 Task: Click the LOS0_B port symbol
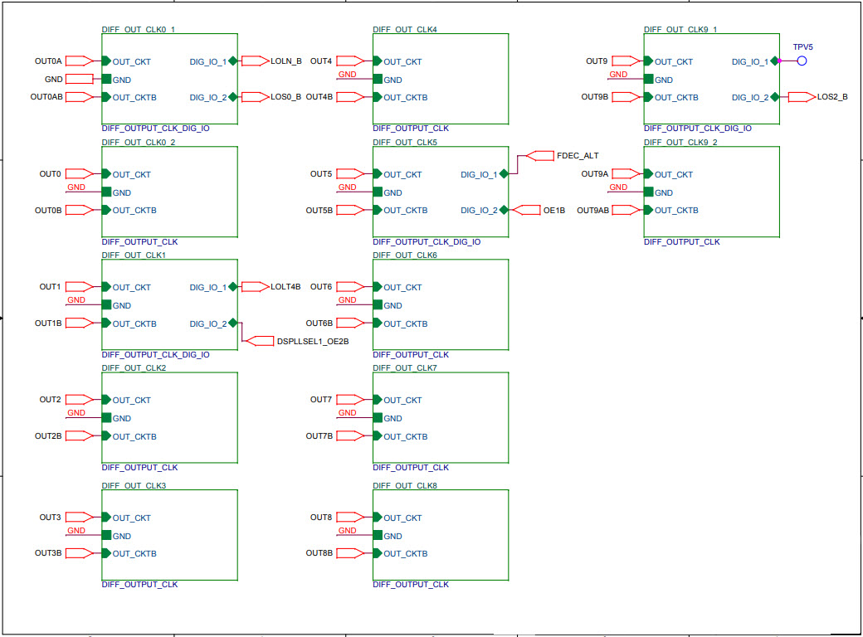[255, 97]
